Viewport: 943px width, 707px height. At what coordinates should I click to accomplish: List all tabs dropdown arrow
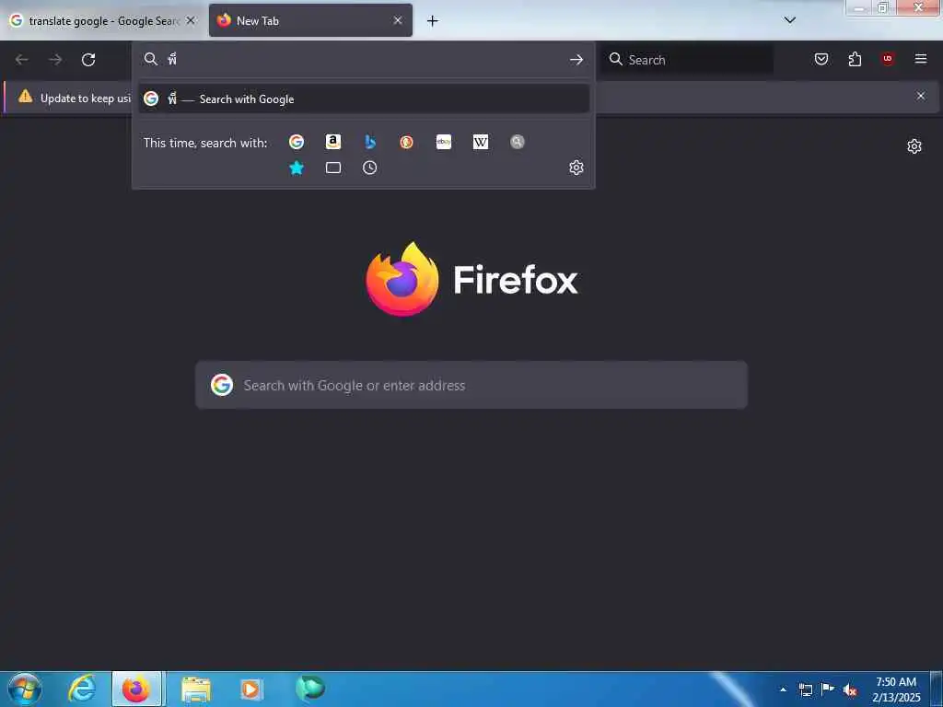click(789, 20)
